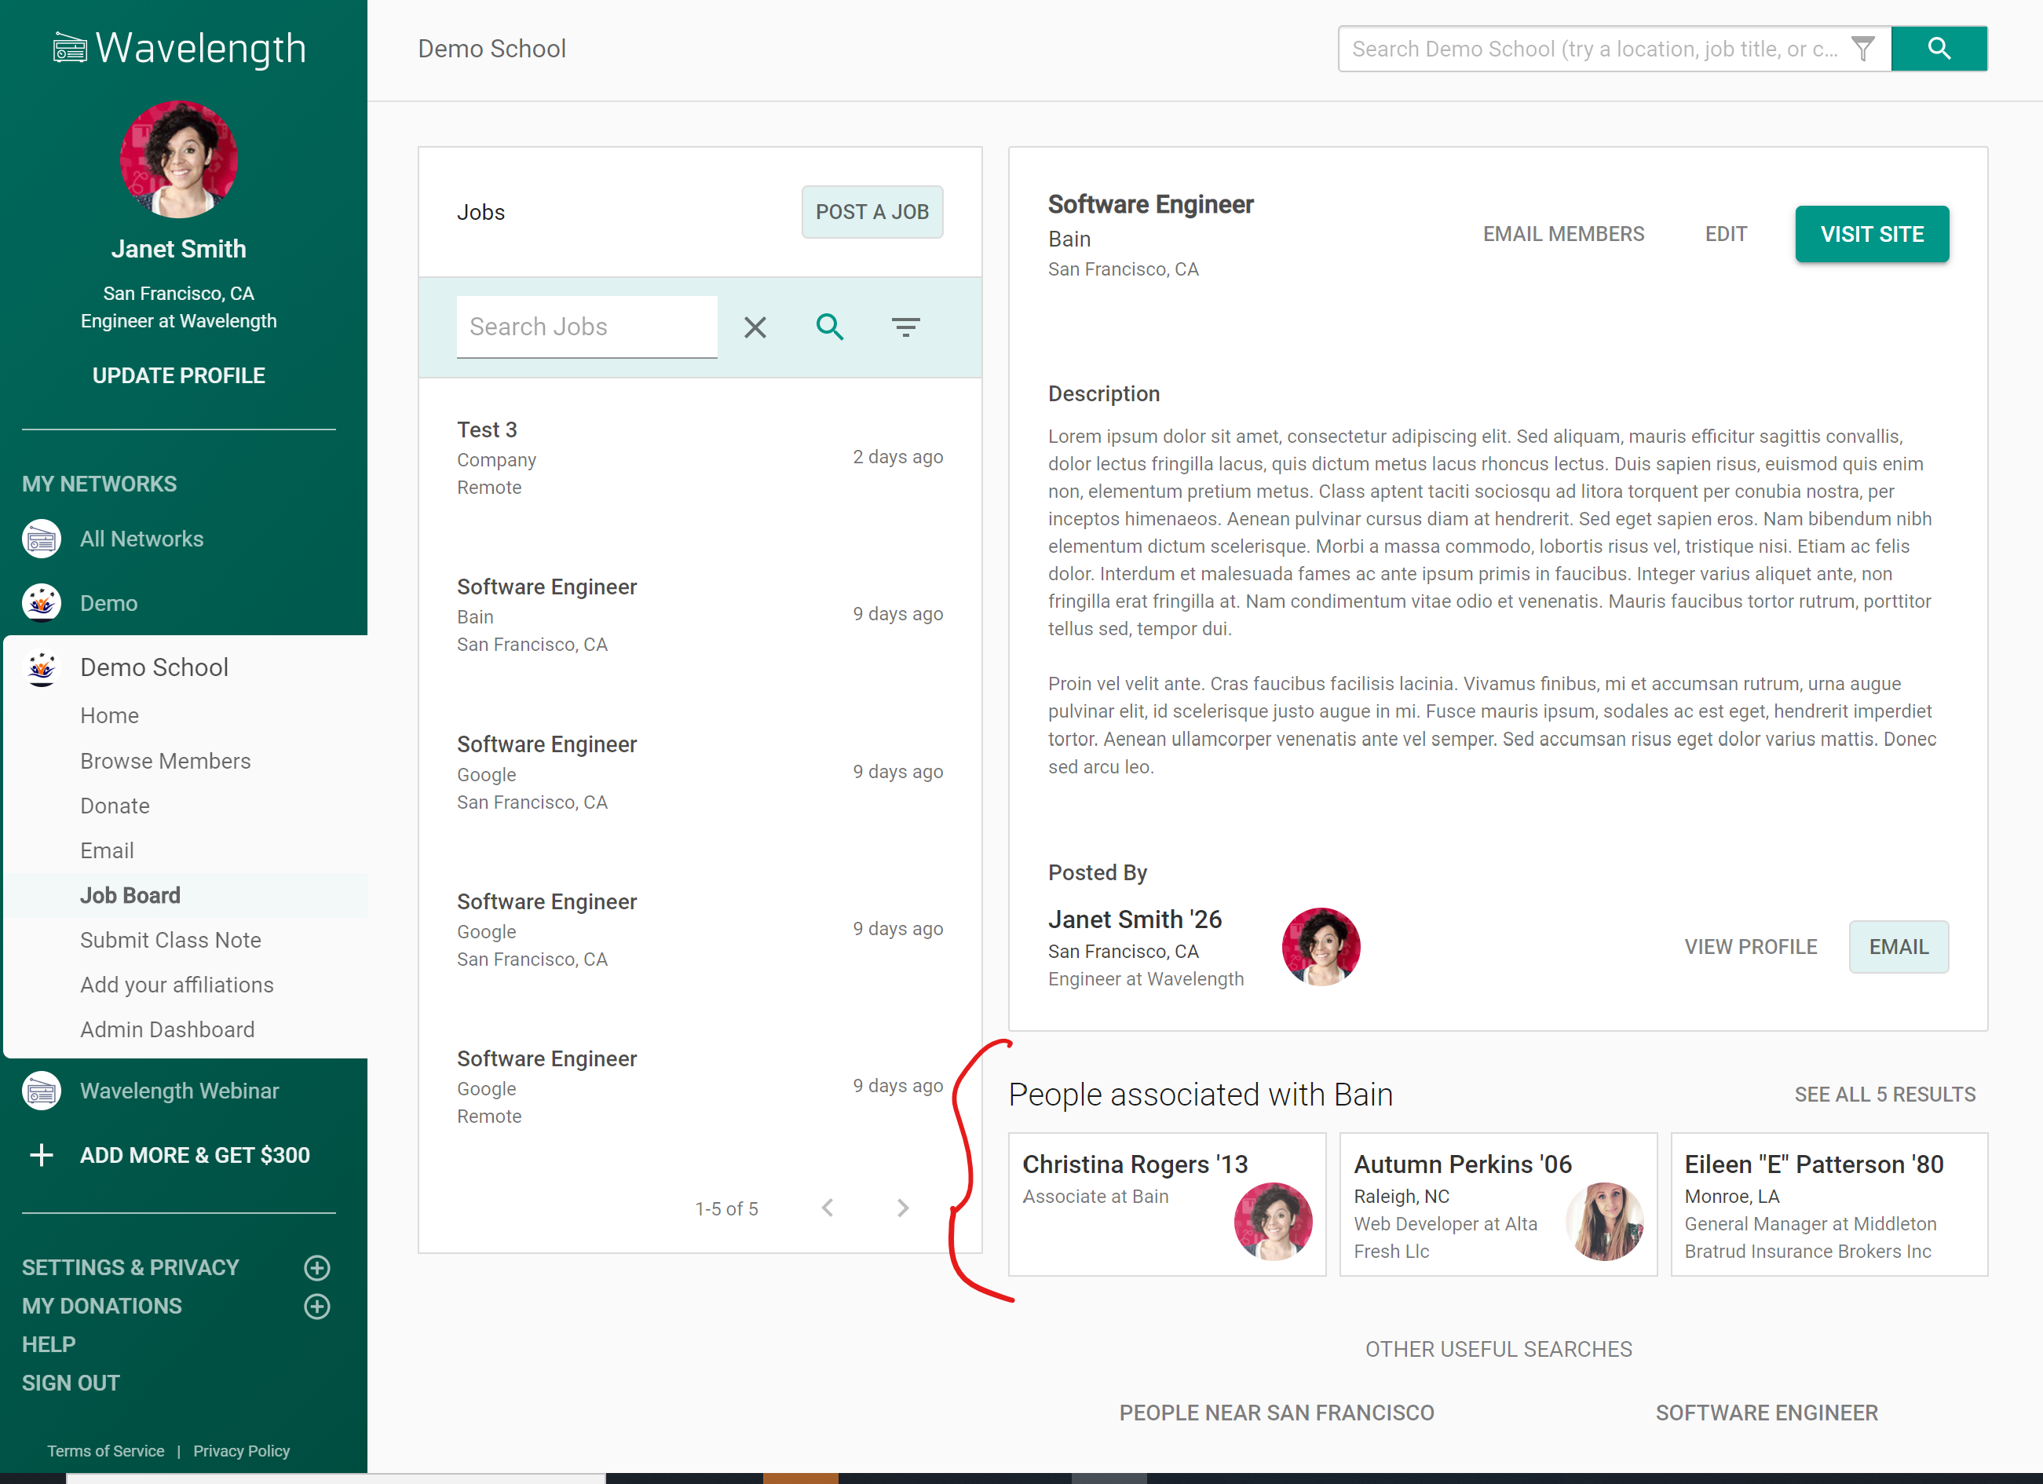
Task: Open Admin Dashboard menu item
Action: point(166,1029)
